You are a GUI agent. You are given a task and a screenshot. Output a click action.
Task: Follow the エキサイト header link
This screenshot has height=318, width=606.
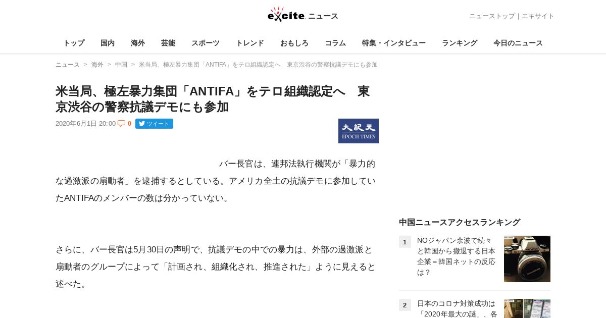(538, 16)
